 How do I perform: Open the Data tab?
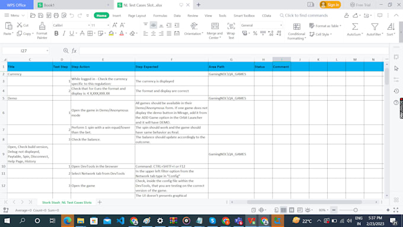pos(177,15)
